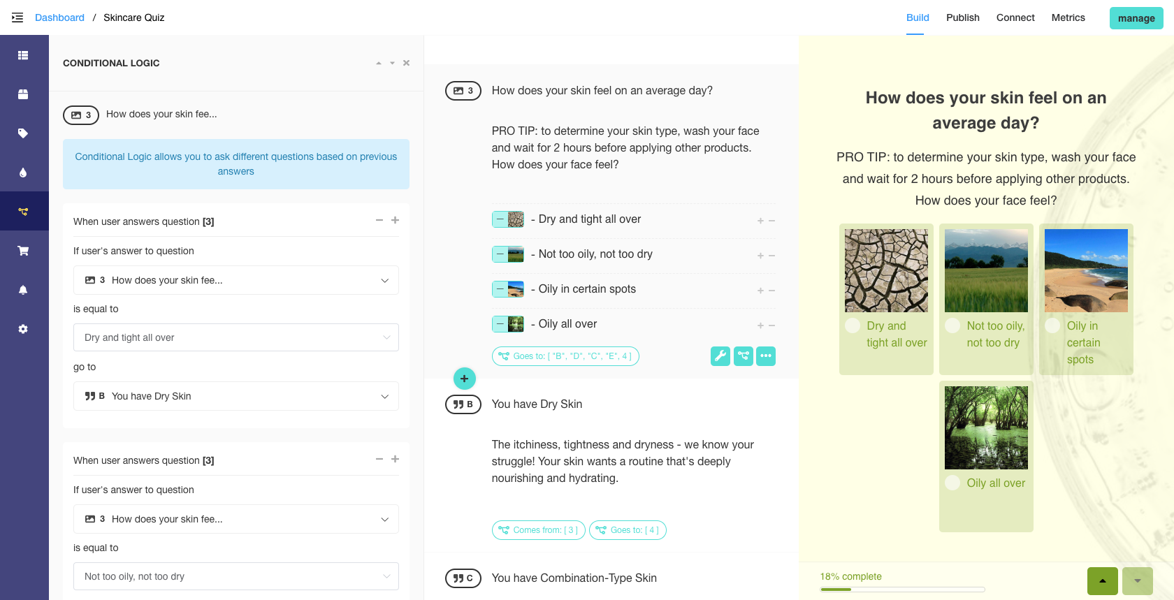This screenshot has width=1174, height=600.
Task: Click 'Goes to: [B, D, C, E, 4]' tag
Action: pos(565,356)
